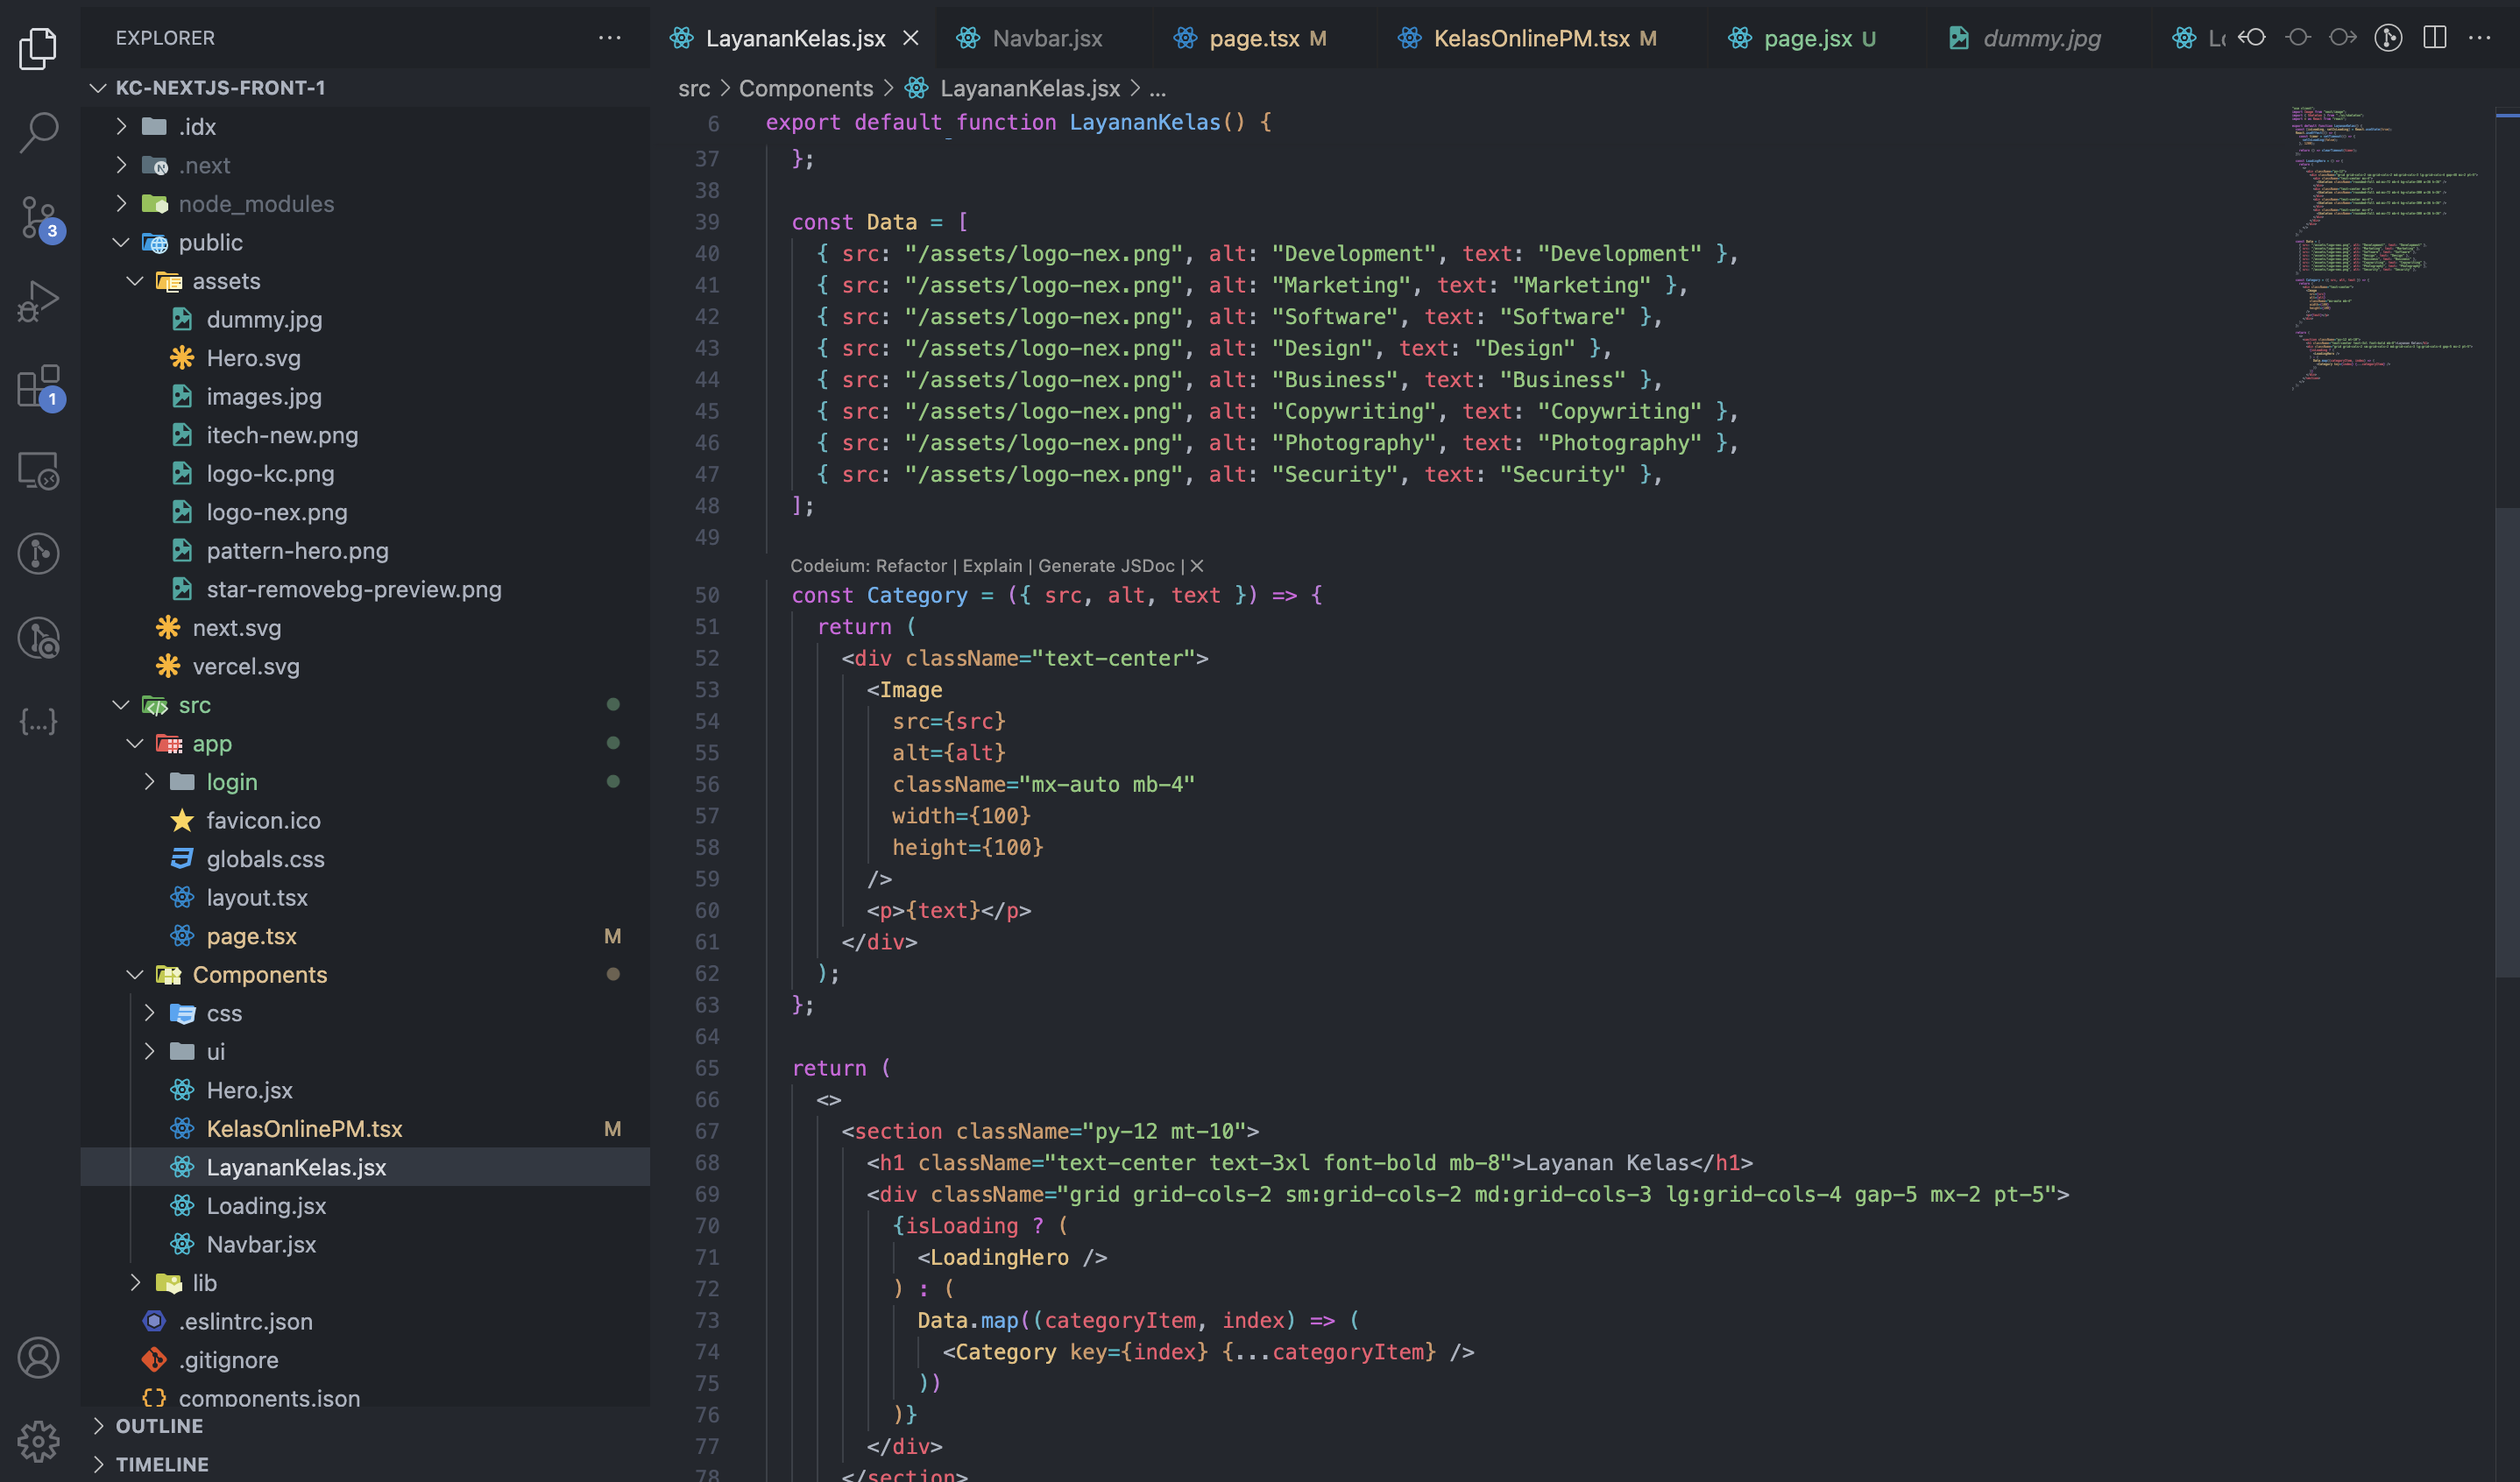This screenshot has height=1482, width=2520.
Task: Click the split editor right icon
Action: pos(2434,38)
